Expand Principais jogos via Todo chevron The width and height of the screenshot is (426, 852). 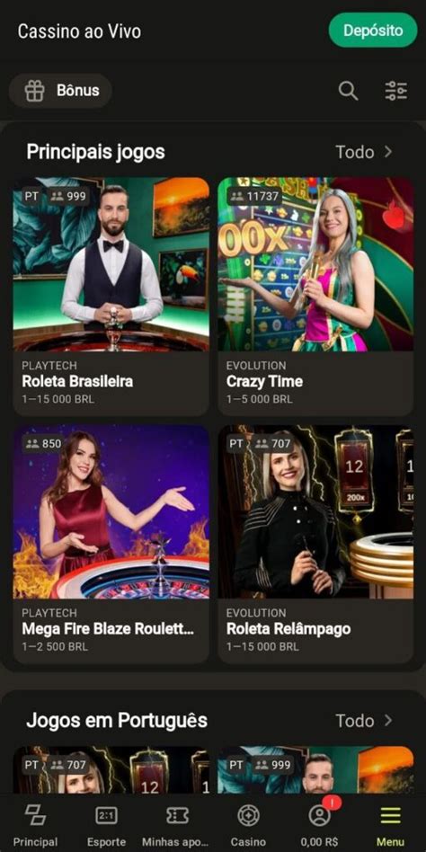363,152
